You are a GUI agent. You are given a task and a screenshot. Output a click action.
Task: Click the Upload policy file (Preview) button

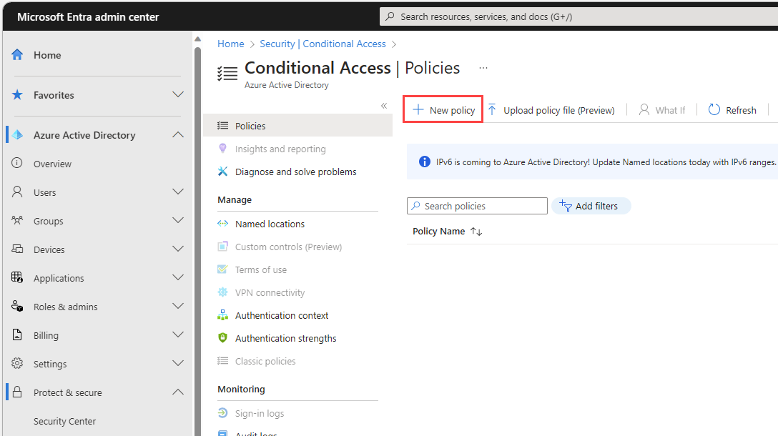(x=551, y=109)
